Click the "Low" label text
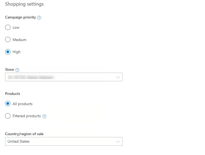205x155 pixels. (x=16, y=27)
